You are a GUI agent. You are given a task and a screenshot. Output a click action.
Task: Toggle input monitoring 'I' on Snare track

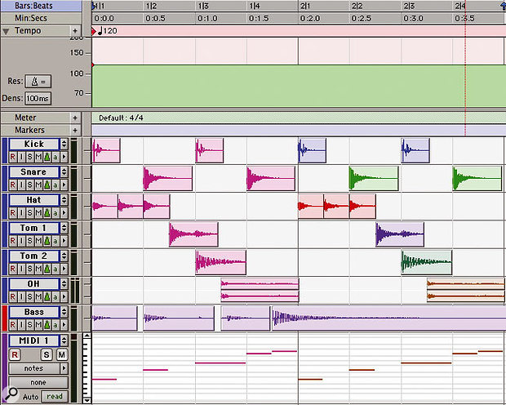pos(21,185)
